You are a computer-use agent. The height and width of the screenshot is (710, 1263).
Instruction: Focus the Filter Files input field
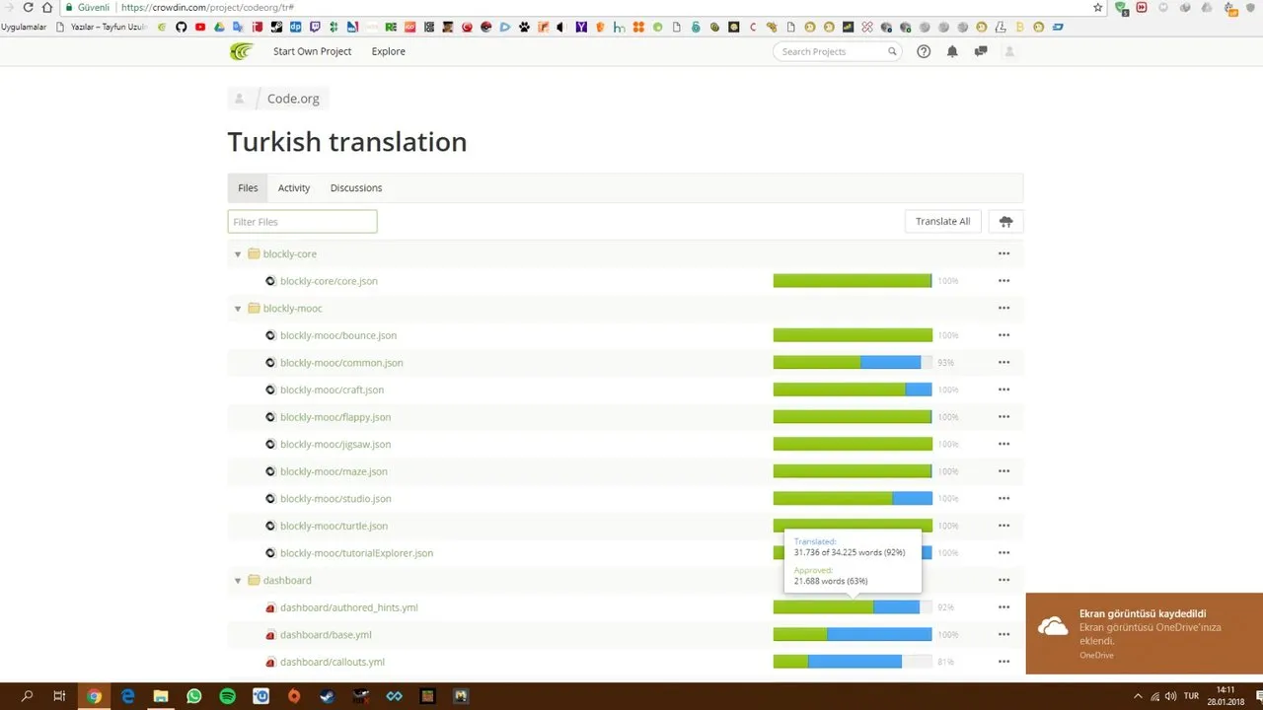click(302, 222)
